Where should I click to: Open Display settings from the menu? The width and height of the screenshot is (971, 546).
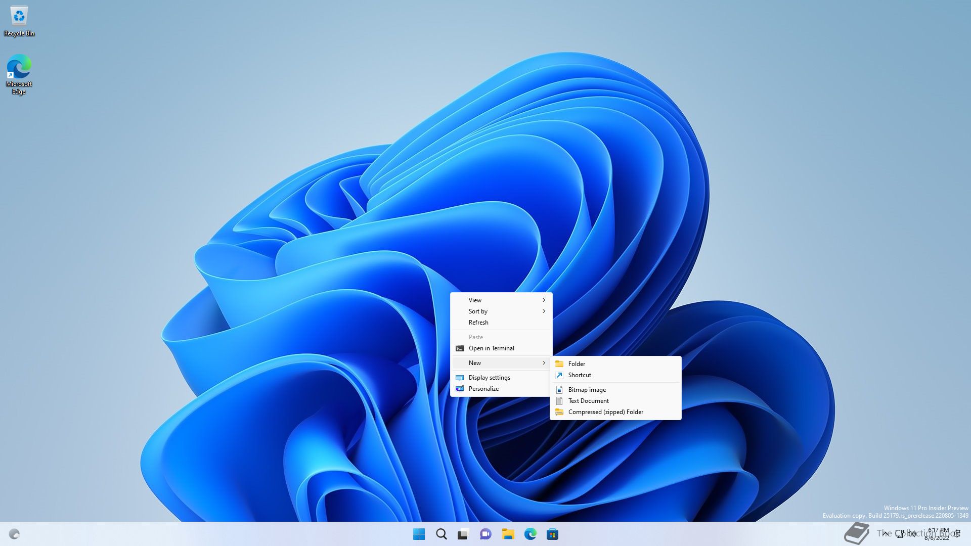501,377
